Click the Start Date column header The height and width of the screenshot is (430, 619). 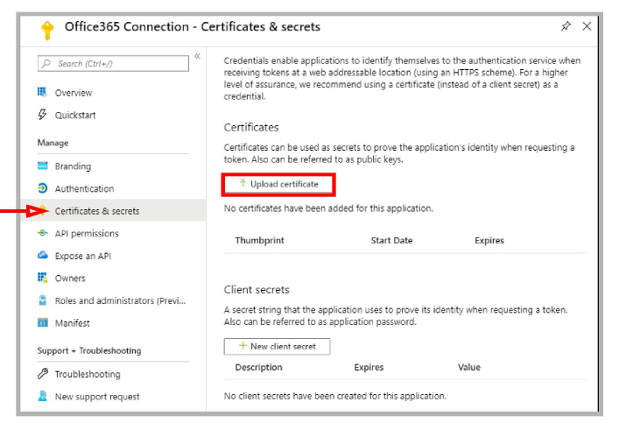391,241
